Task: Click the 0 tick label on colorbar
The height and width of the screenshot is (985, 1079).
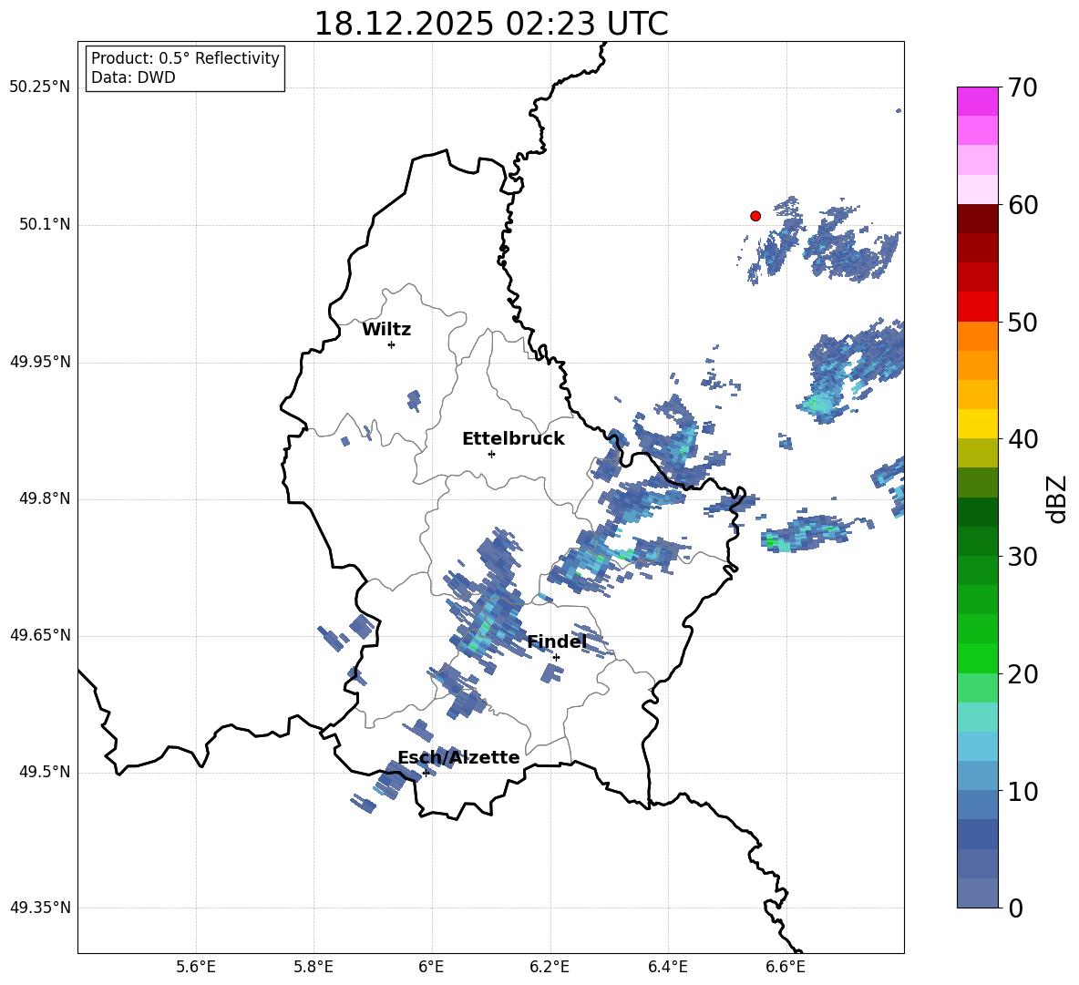Action: (1015, 908)
